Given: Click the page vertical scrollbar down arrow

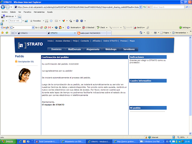Looking at the screenshot, I should (190, 133).
